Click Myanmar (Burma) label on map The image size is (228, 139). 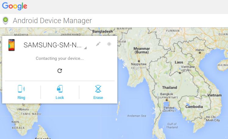(142, 50)
